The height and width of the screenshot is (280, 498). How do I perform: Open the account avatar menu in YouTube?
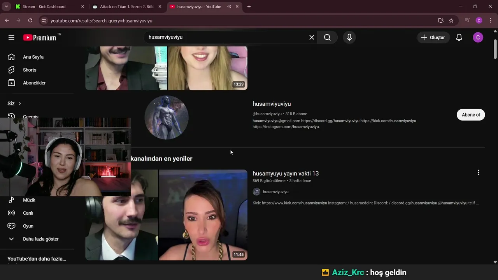click(478, 37)
